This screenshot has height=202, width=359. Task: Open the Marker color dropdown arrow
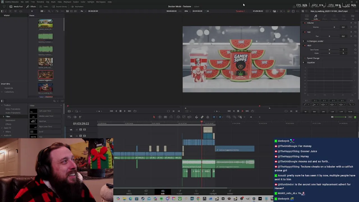[223, 117]
